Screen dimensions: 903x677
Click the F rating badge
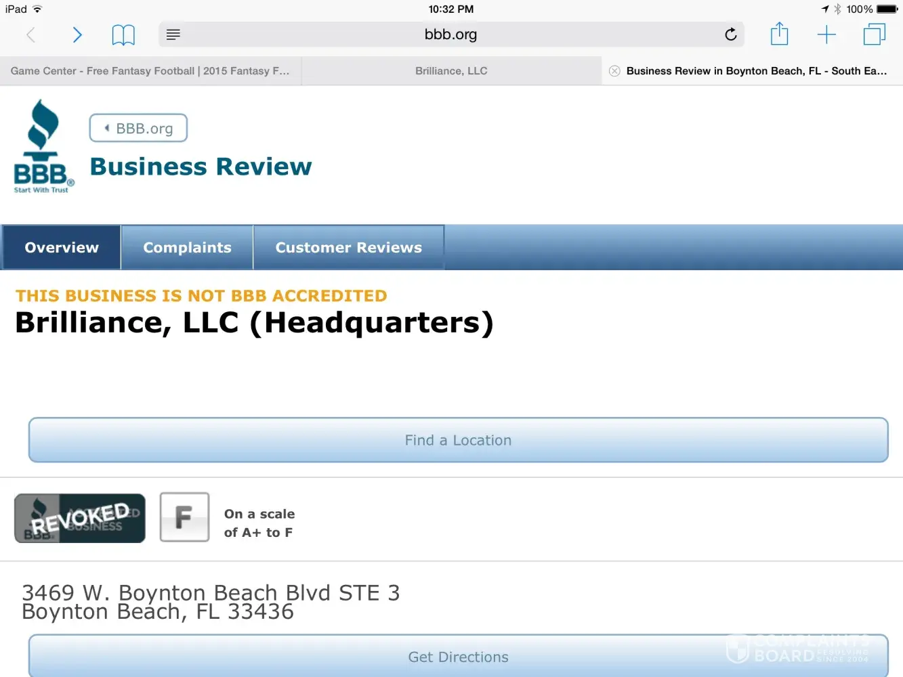(x=184, y=517)
